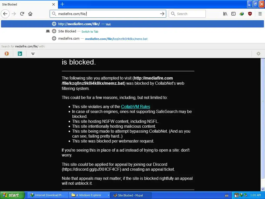The height and width of the screenshot is (199, 265).
Task: Select the memz.bat mediafire.com suggestion
Action: click(132, 39)
